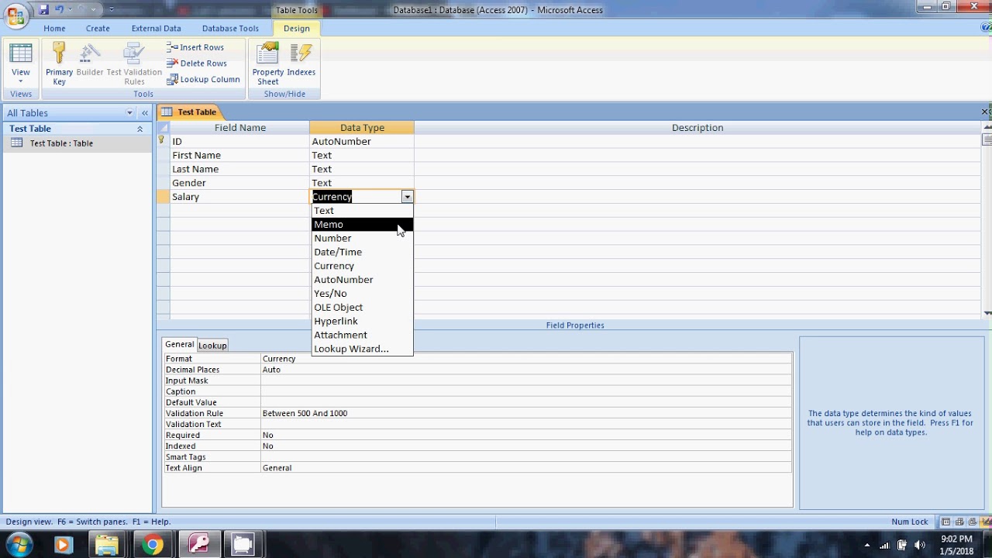Click the Gender field cell
This screenshot has height=558, width=992.
point(239,184)
